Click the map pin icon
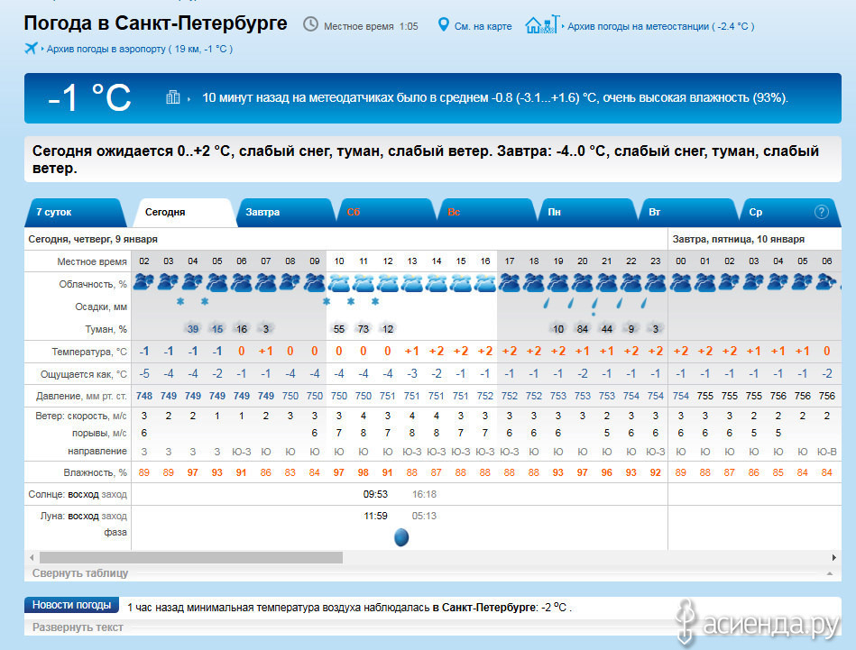 tap(444, 24)
